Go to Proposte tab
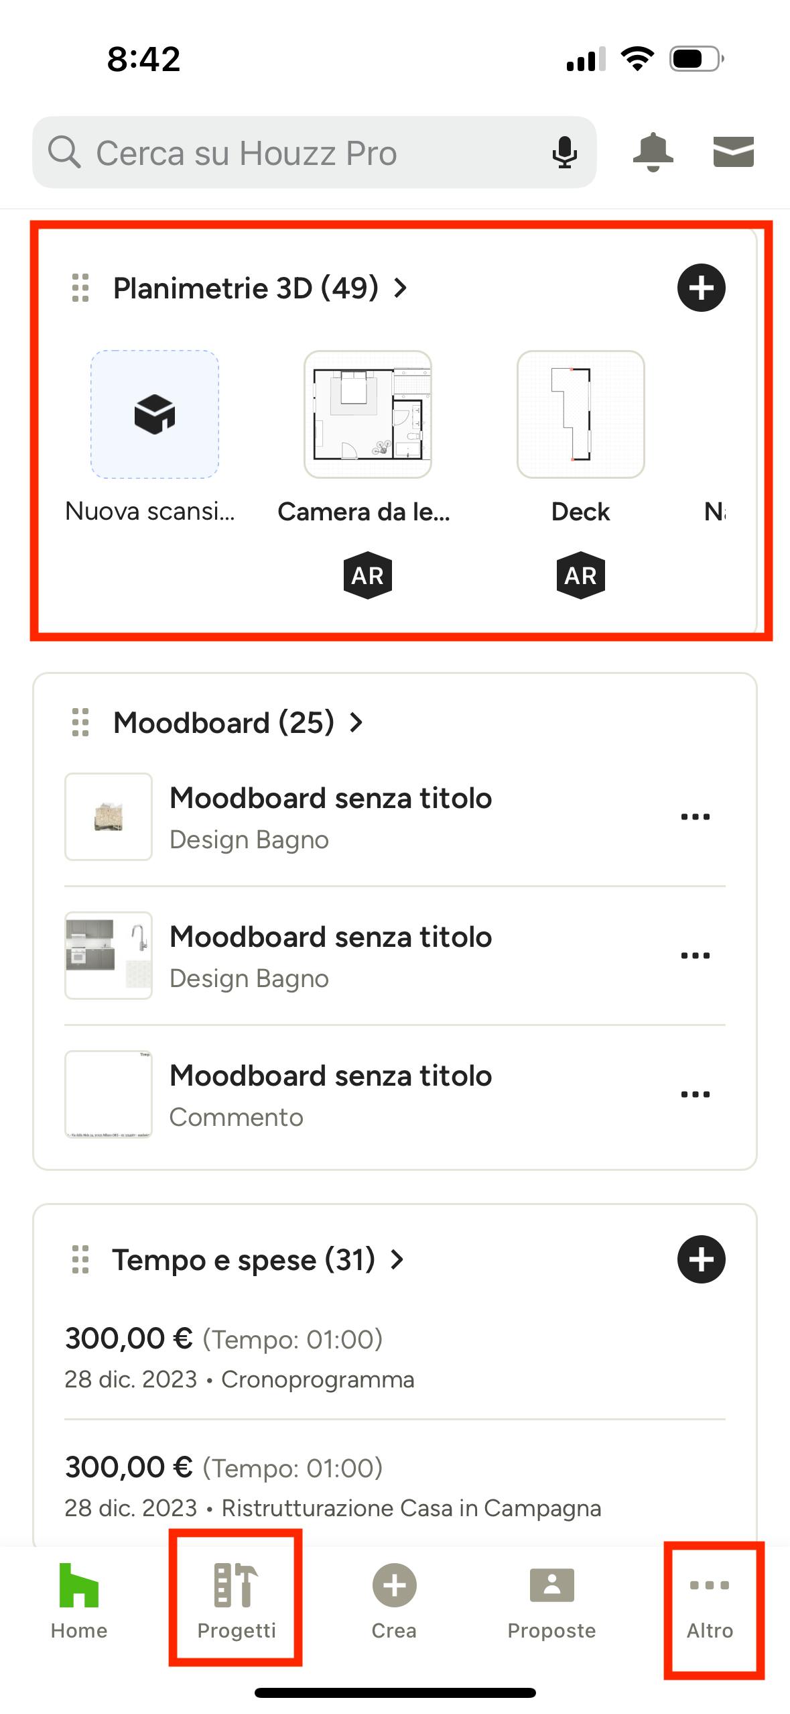This screenshot has width=790, height=1714. pos(551,1602)
